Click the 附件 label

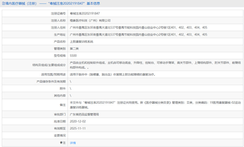(63, 88)
